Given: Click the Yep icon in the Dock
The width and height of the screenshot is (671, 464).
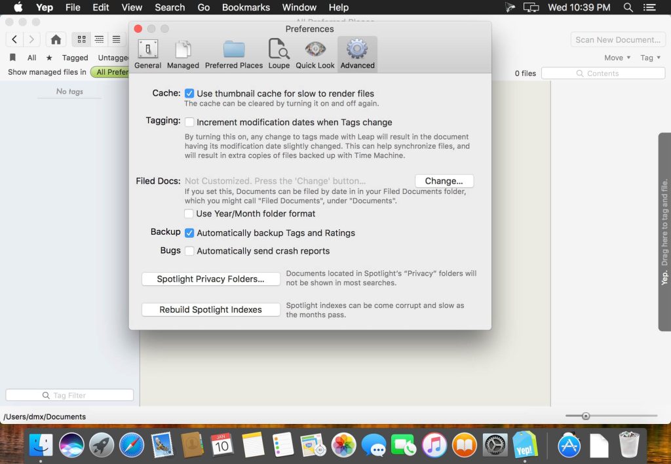Looking at the screenshot, I should coord(526,445).
